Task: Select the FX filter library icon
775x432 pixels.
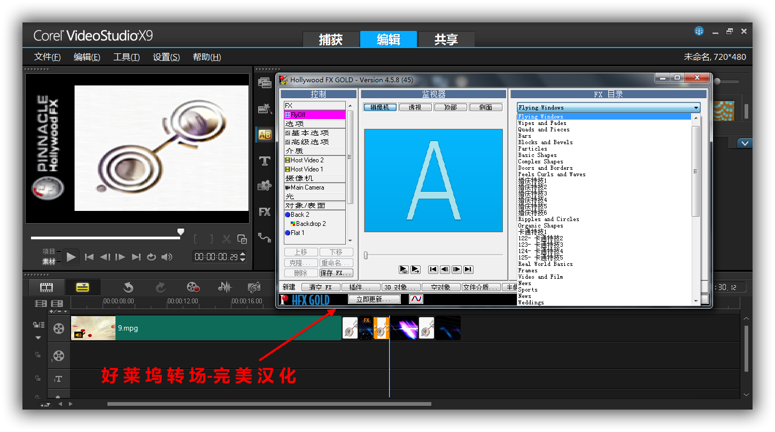Action: coord(265,212)
